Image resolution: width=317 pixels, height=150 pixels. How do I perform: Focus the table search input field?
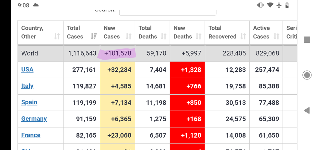pyautogui.click(x=167, y=12)
